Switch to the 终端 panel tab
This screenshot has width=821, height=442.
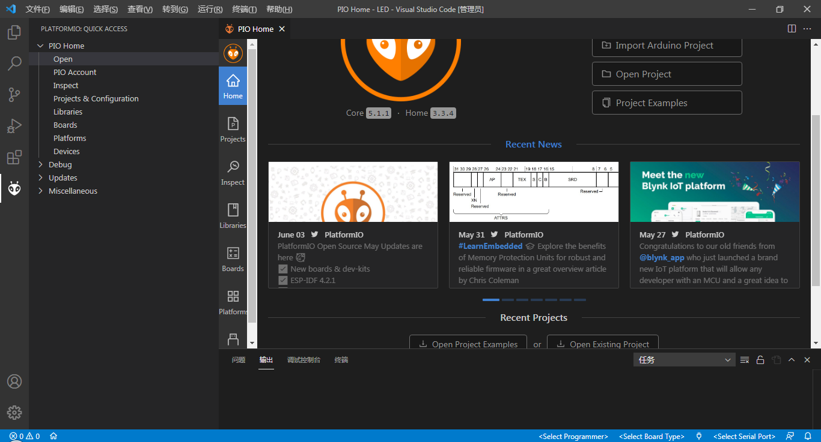341,360
